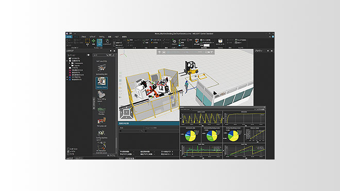Viewport: 340px width, 191px height.
Task: Enable the Components filter checkbox at bottom
Action: tap(69, 149)
